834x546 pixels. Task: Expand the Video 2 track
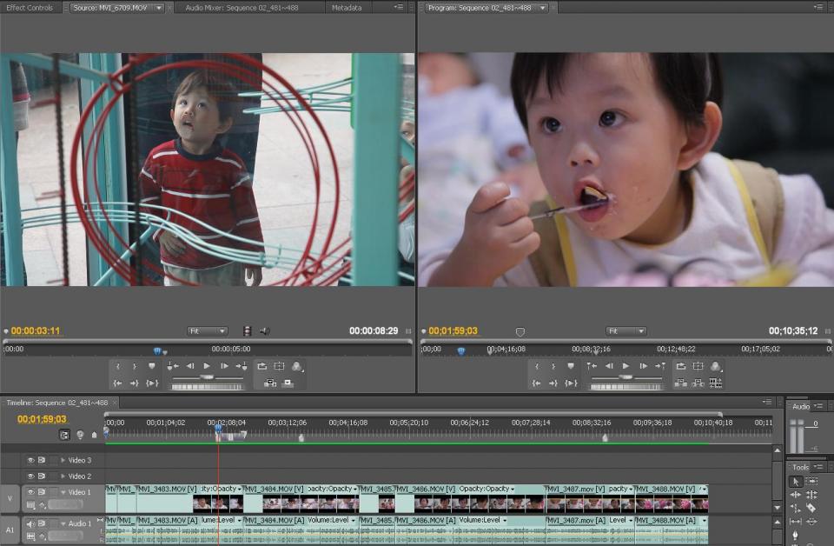coord(63,476)
